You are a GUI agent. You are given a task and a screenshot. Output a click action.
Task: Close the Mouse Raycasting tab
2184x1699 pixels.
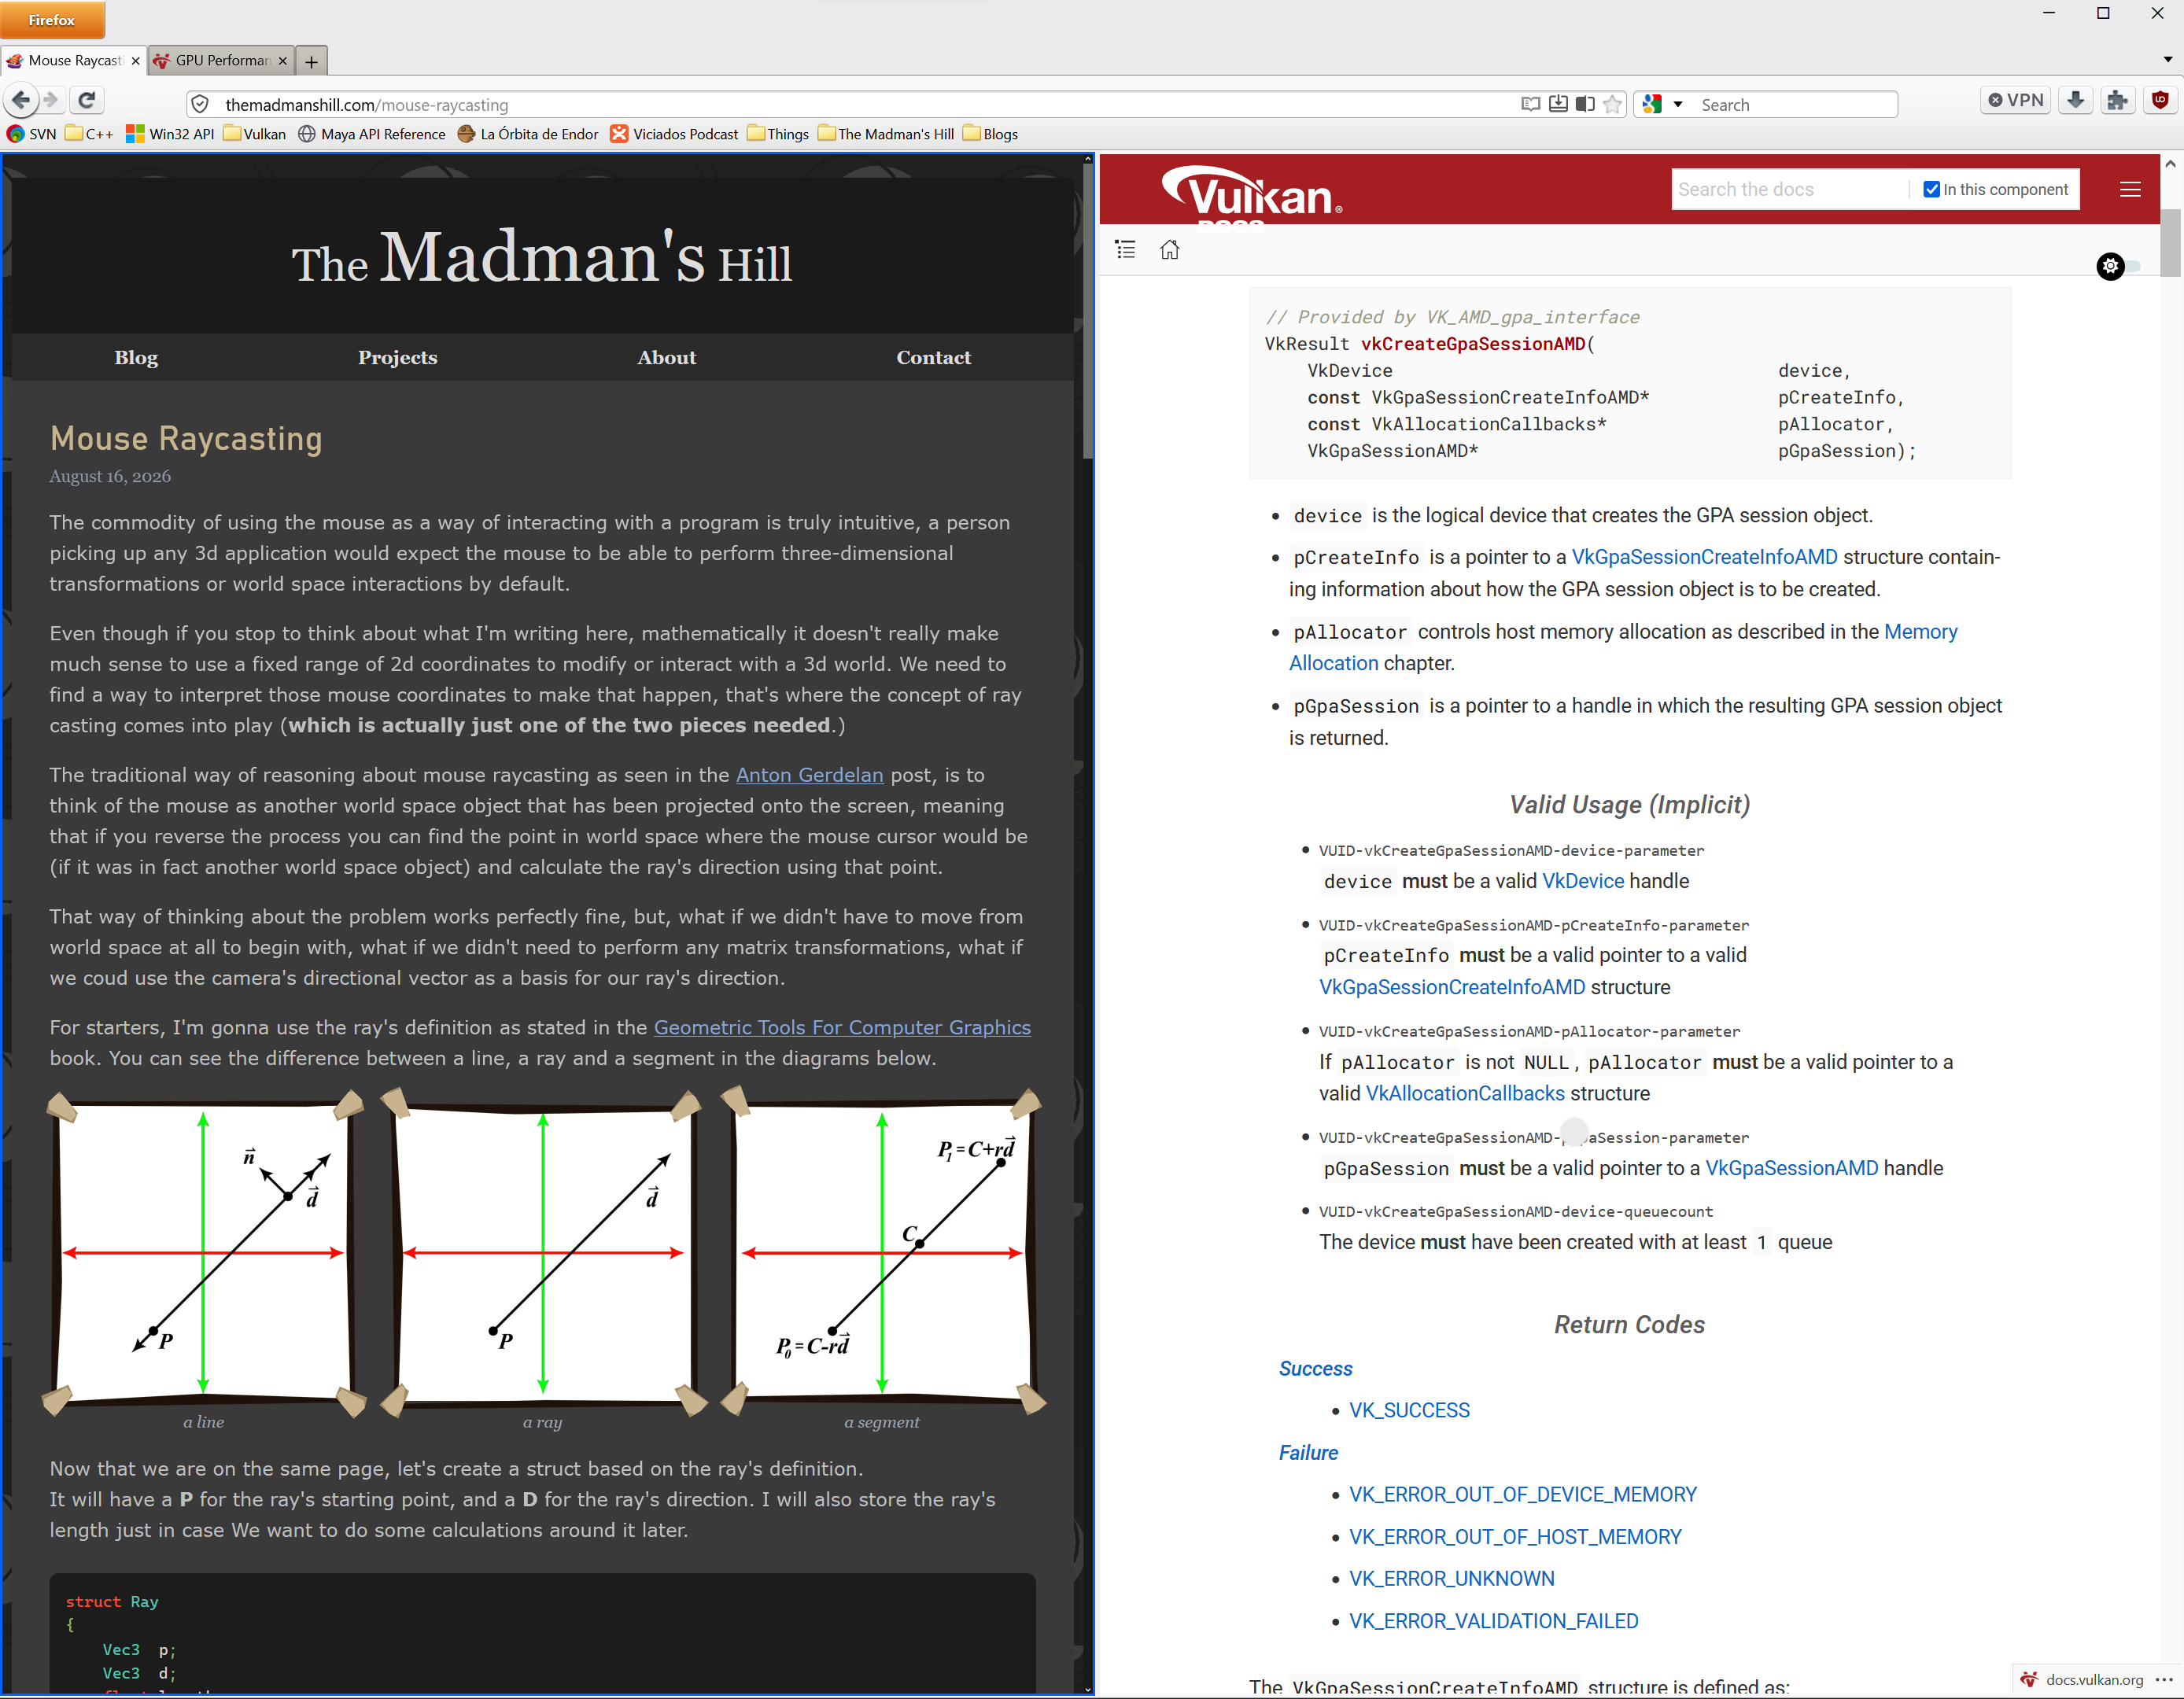135,60
